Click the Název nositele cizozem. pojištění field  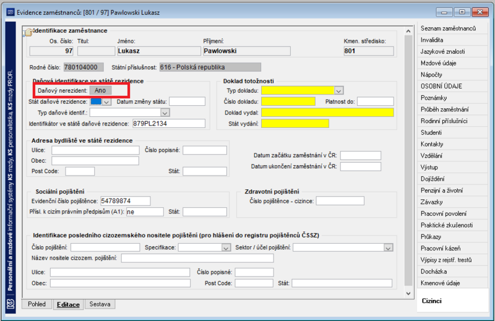[x=197, y=258]
